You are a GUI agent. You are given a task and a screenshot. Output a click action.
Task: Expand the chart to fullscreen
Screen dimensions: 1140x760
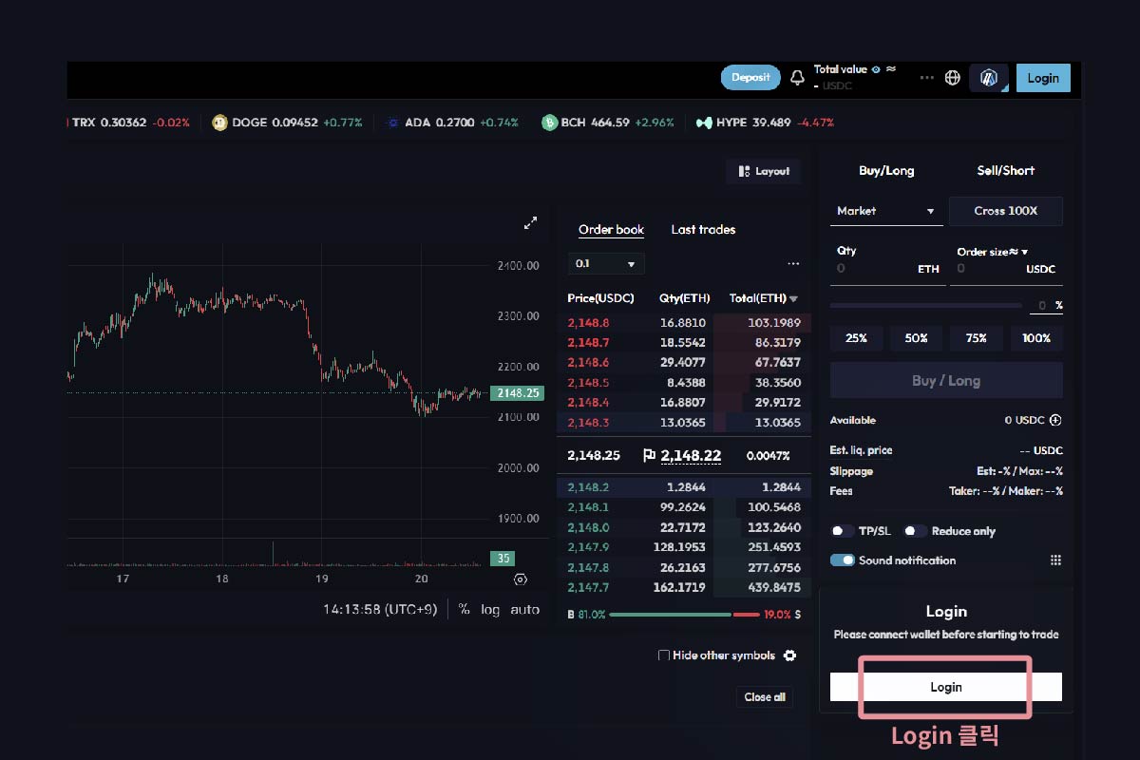pyautogui.click(x=531, y=223)
